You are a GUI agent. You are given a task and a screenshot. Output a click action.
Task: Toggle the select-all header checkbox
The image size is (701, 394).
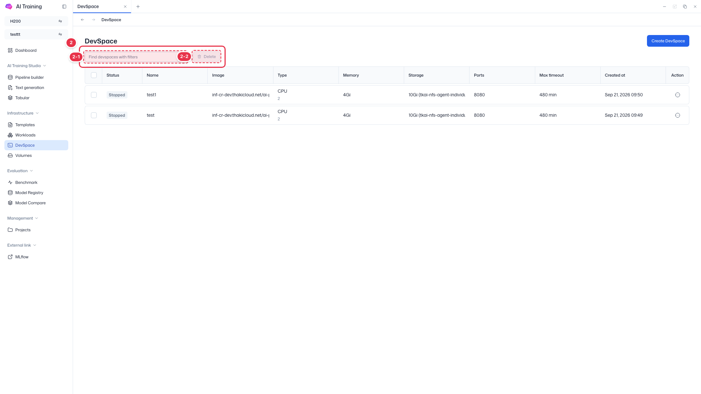tap(94, 75)
